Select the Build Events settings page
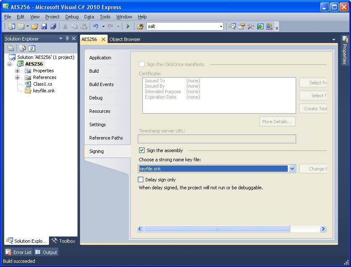This screenshot has height=267, width=351. coord(101,84)
